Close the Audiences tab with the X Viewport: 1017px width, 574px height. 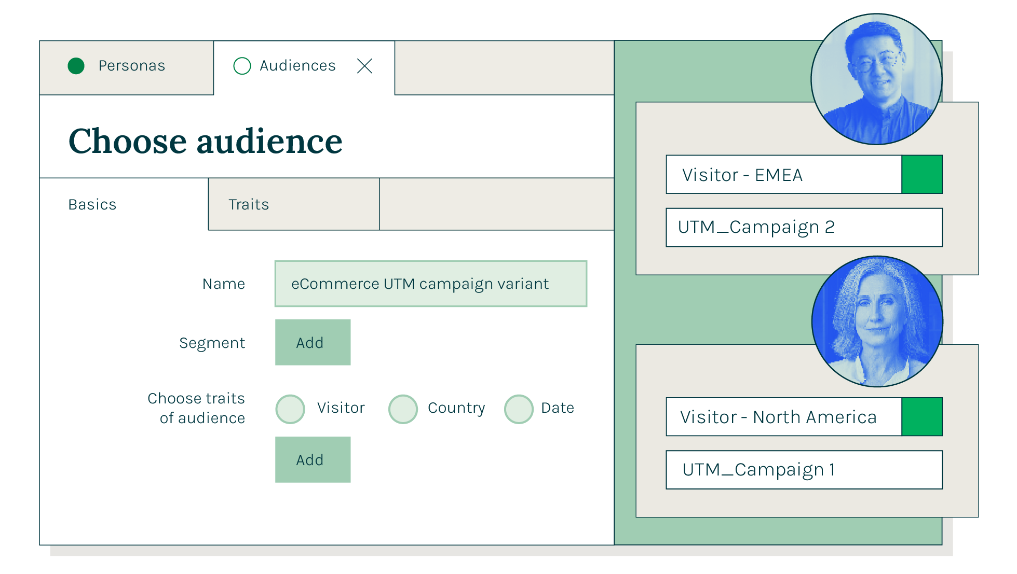(364, 66)
